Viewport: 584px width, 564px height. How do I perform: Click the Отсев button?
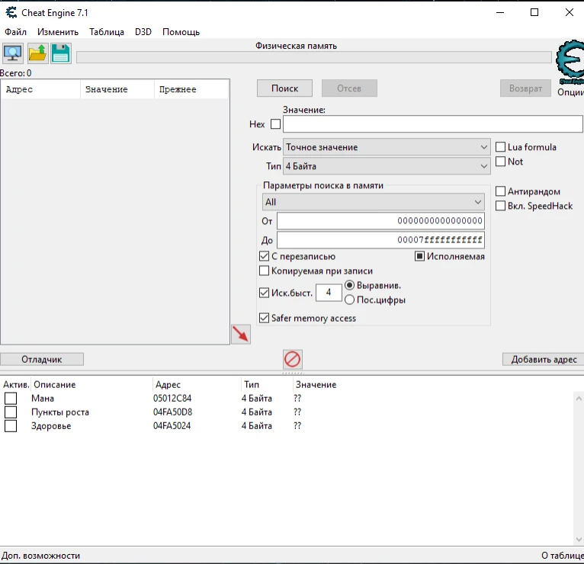(349, 88)
